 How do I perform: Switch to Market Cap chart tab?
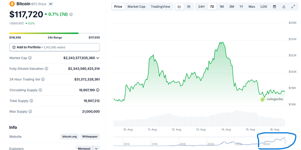pos(136,7)
